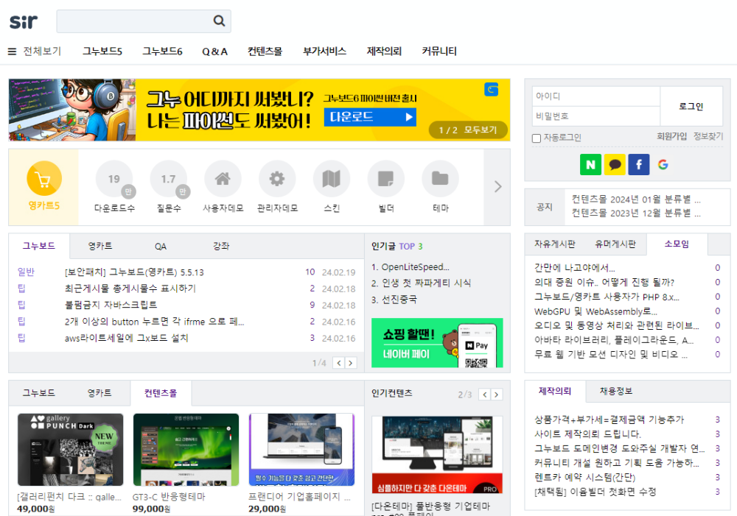The width and height of the screenshot is (737, 516).
Task: Open the 사용자데모 home icon
Action: click(223, 179)
